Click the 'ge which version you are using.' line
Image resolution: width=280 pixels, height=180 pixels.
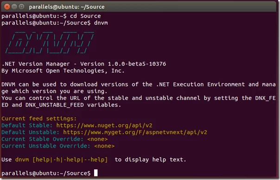point(54,91)
